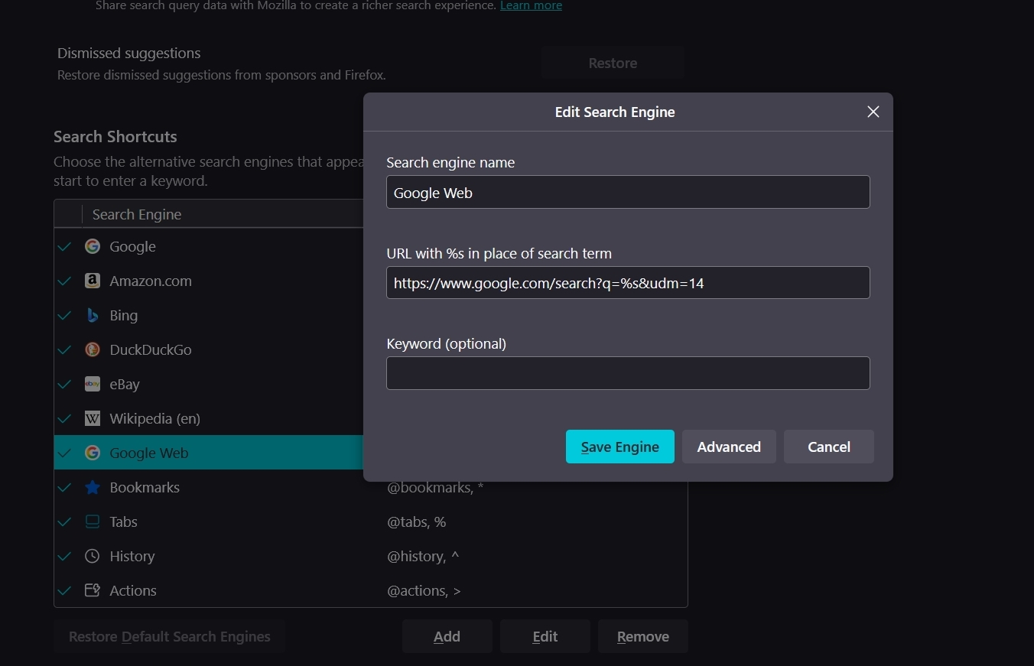Close the Edit Search Engine dialog with X

(873, 112)
